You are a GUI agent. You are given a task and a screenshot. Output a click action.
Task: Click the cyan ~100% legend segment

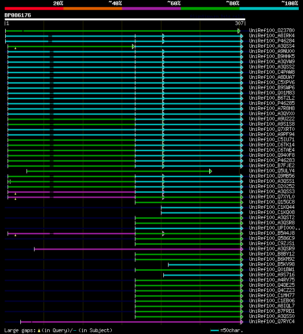pos(269,9)
